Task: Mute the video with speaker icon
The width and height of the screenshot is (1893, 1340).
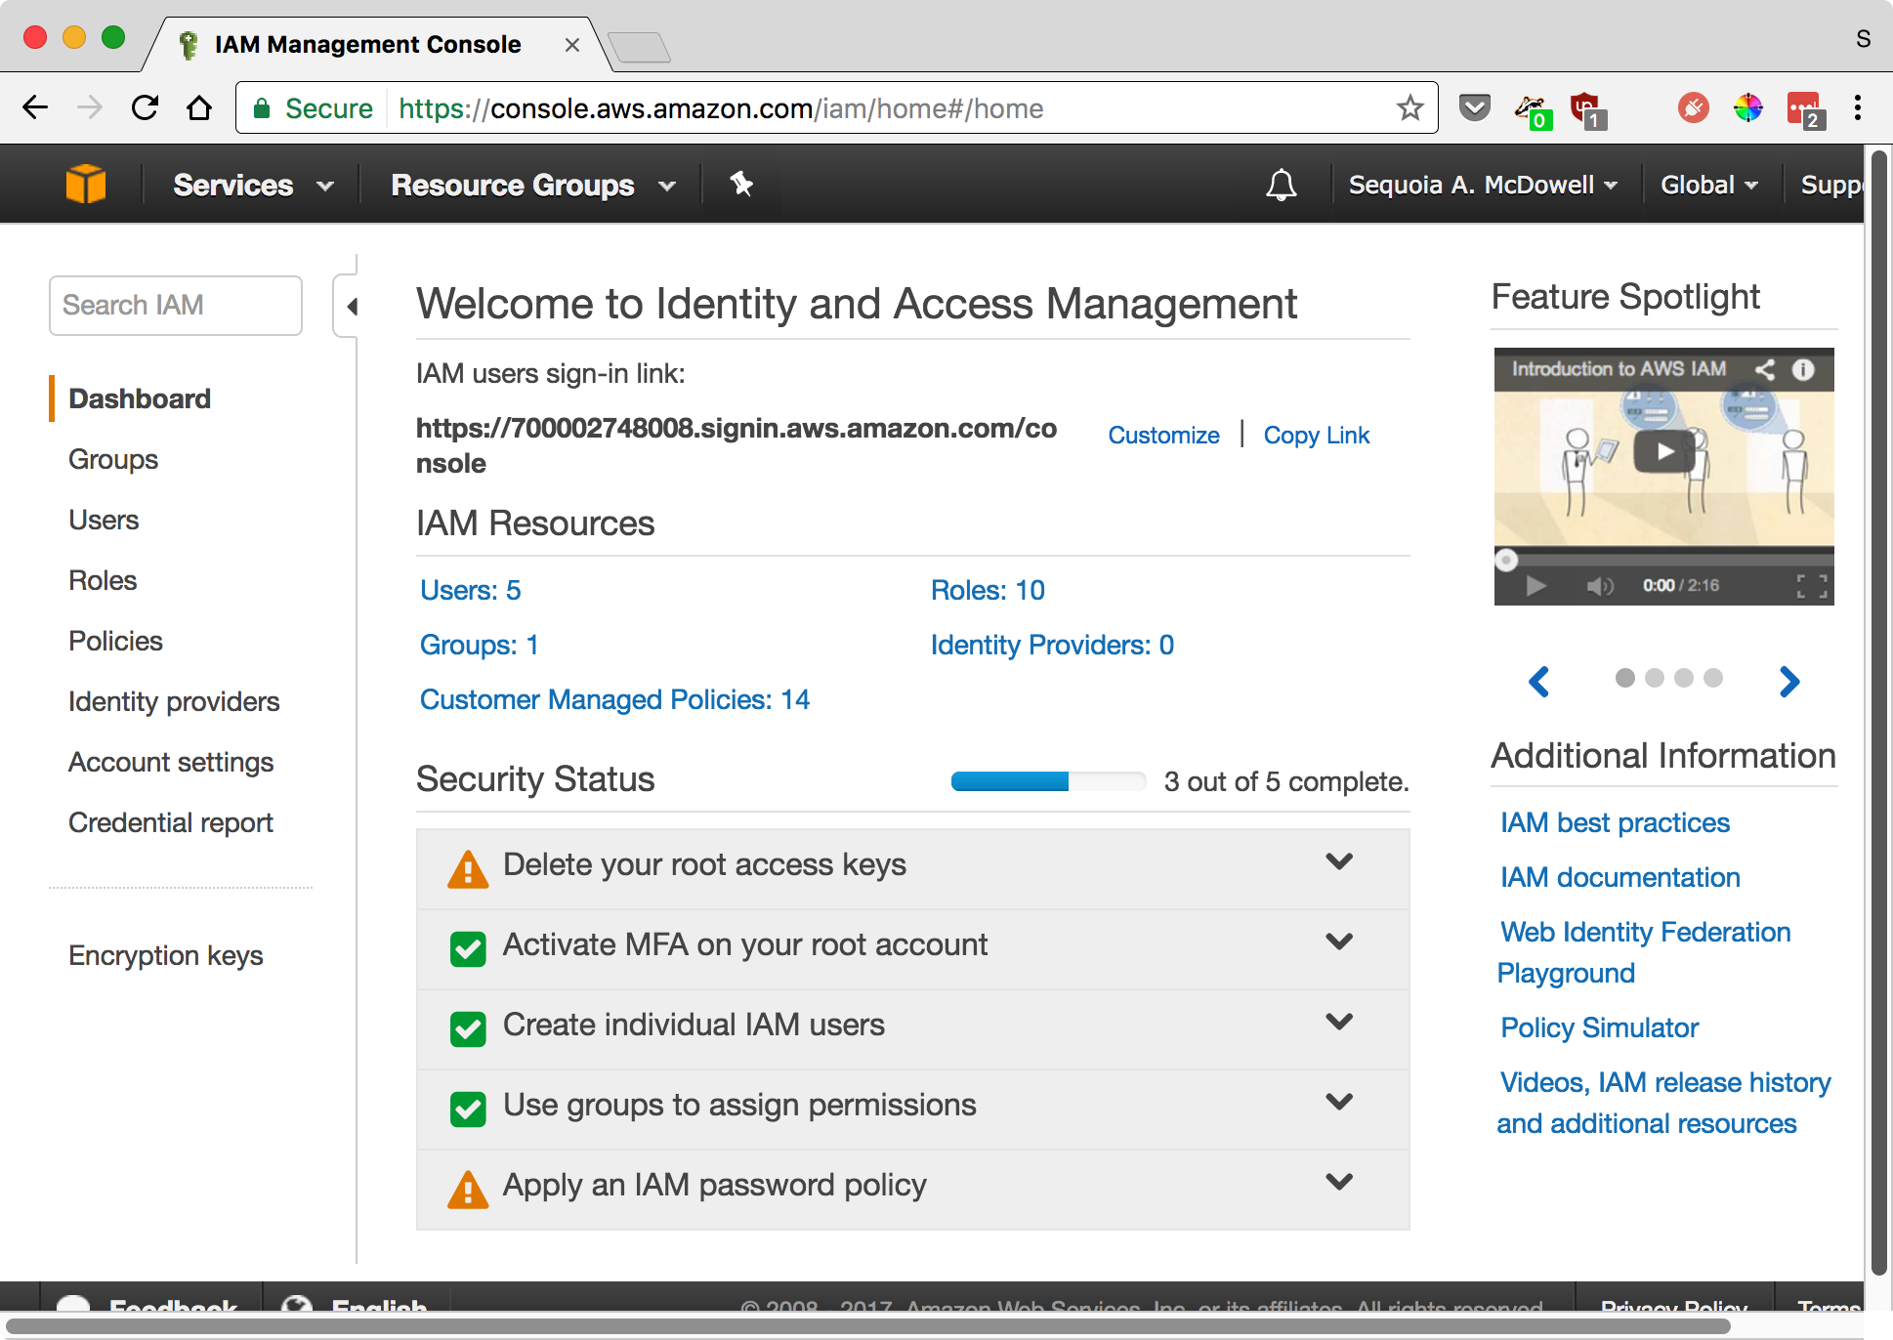Action: click(x=1600, y=585)
